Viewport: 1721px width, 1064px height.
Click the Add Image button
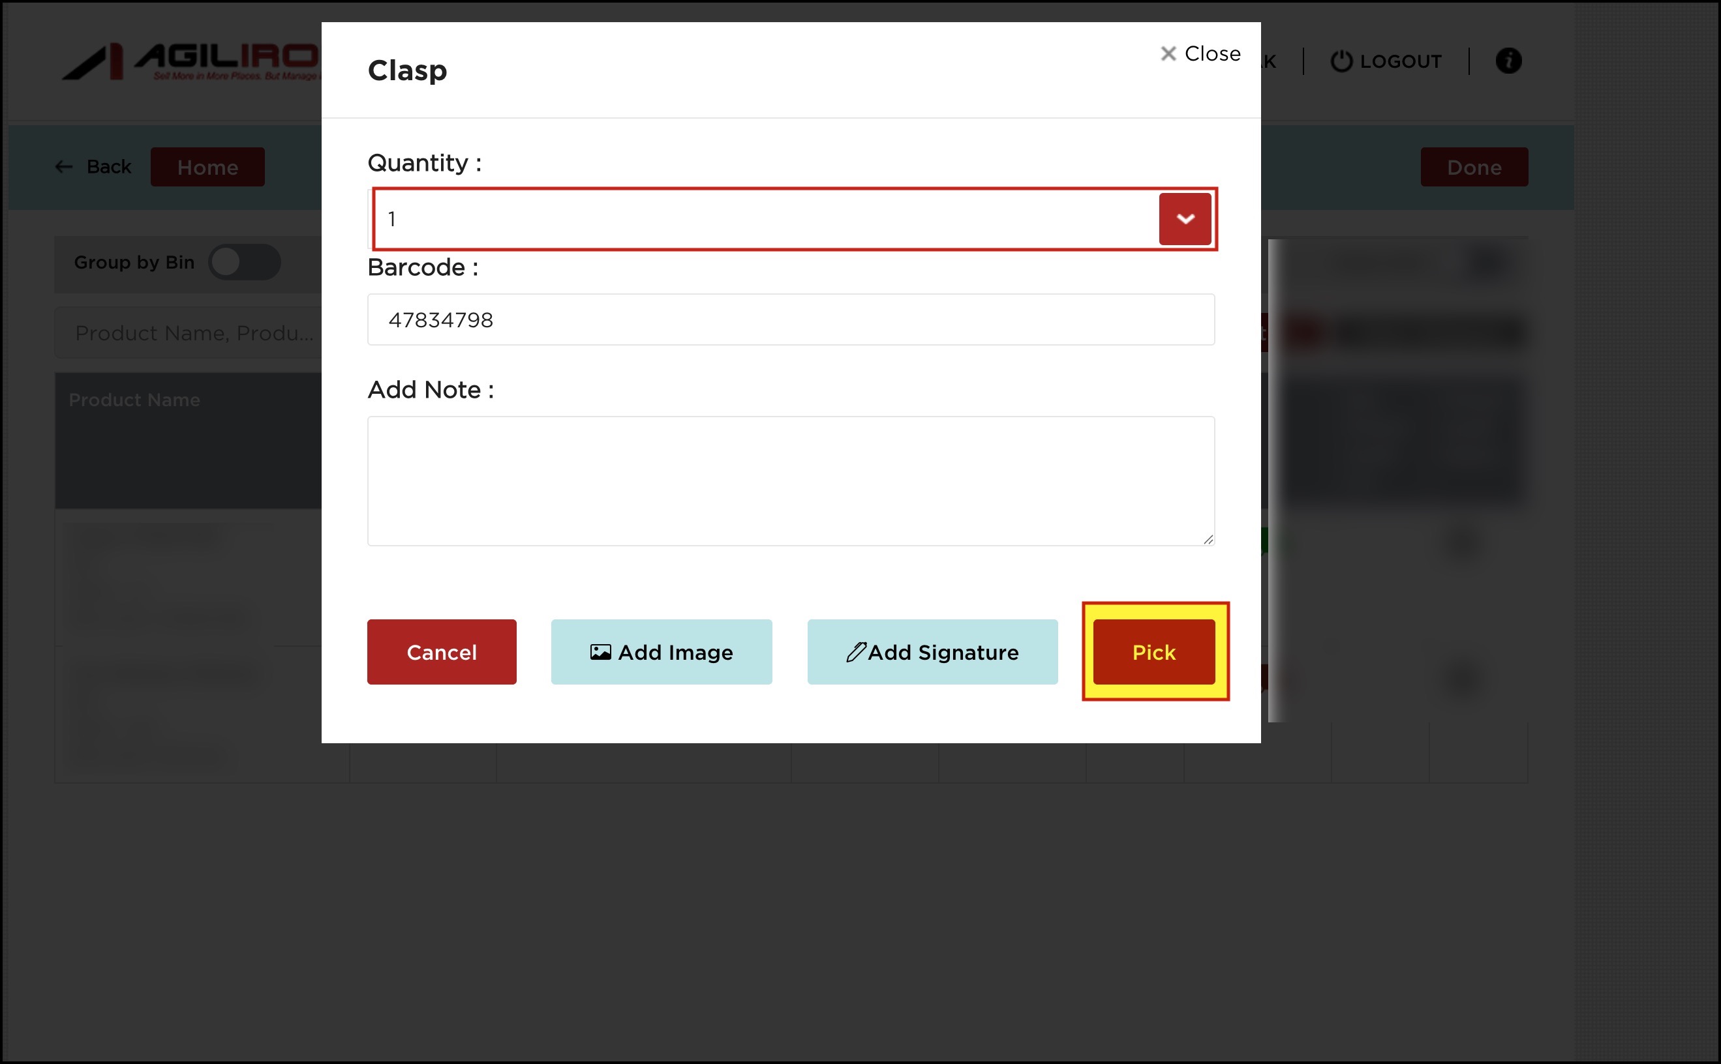[662, 653]
